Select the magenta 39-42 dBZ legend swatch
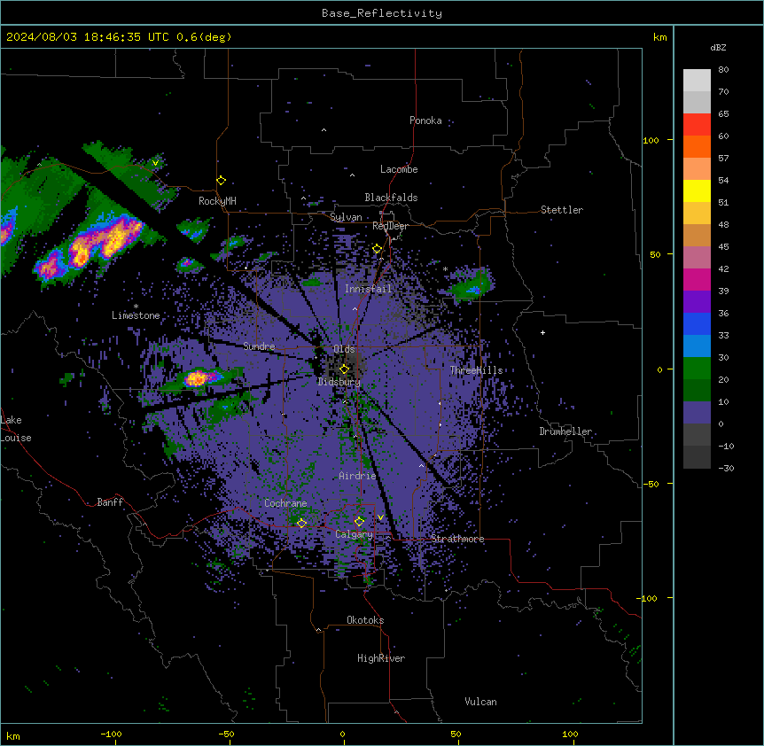The width and height of the screenshot is (764, 746). [x=697, y=279]
